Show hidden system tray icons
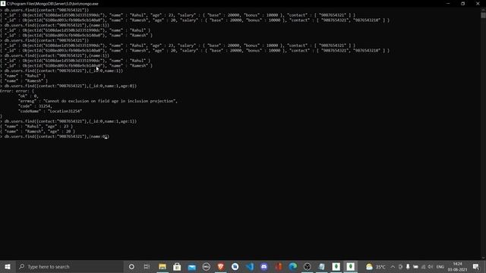Screen dimensions: 486x273 393,266
